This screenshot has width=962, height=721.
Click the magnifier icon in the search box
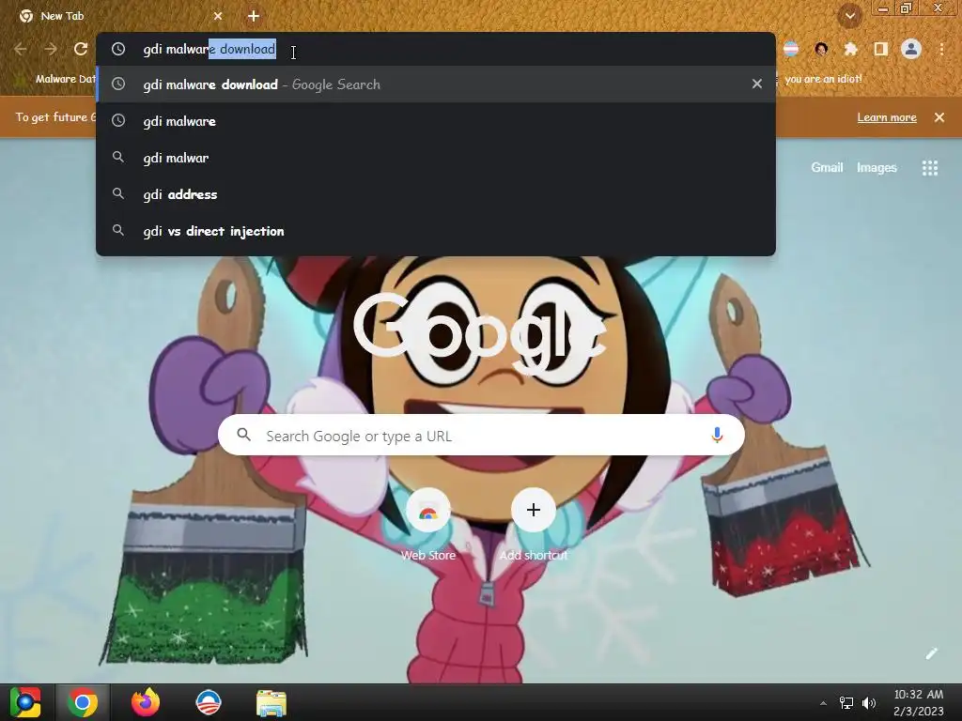pos(243,435)
